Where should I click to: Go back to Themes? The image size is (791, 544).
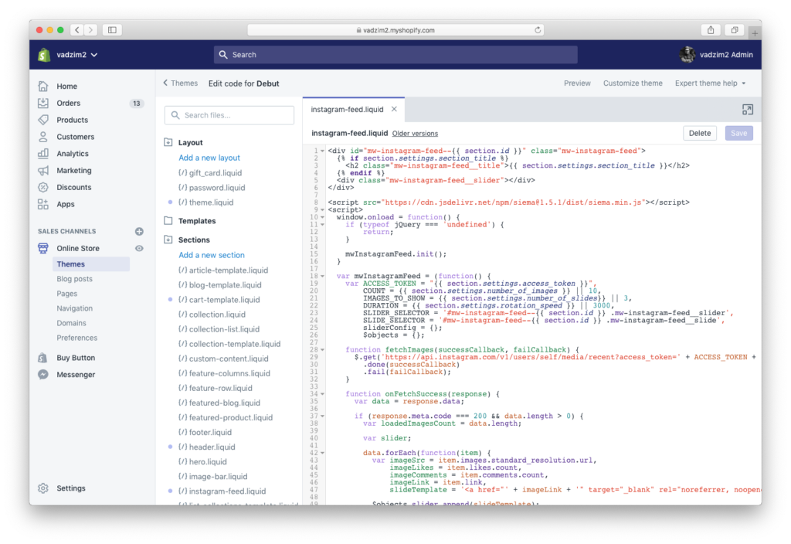(x=180, y=83)
